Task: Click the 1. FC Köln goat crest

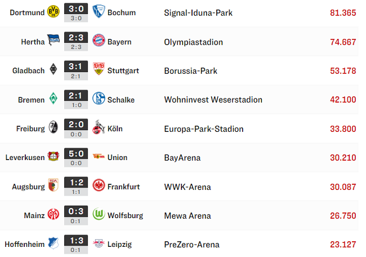Action: click(99, 127)
